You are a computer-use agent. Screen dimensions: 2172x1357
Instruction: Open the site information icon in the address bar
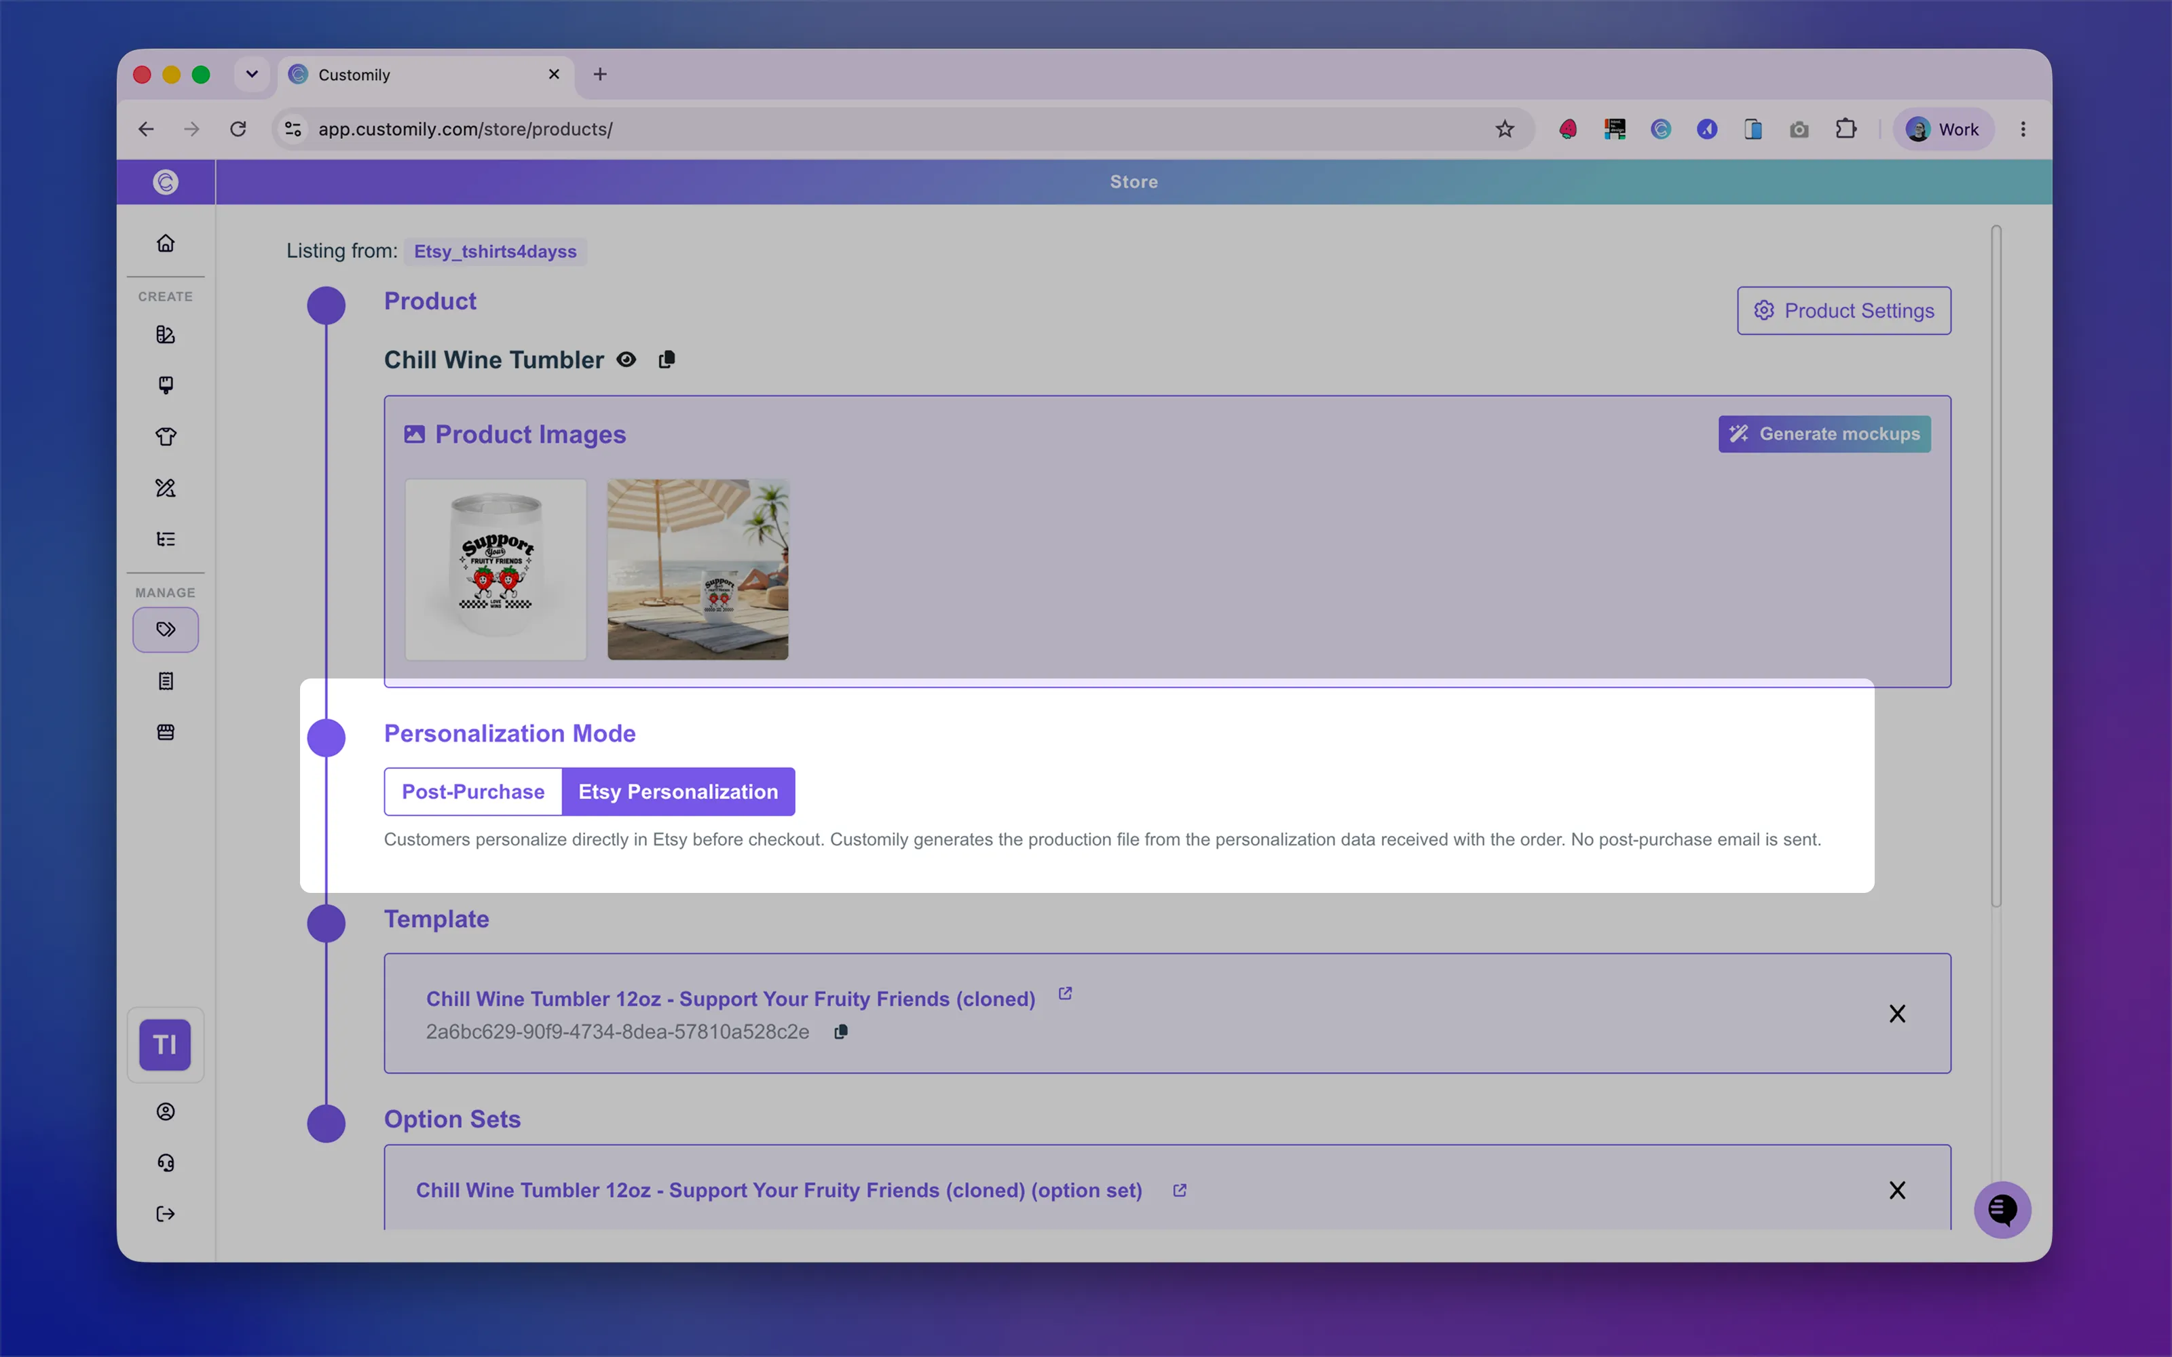(293, 129)
